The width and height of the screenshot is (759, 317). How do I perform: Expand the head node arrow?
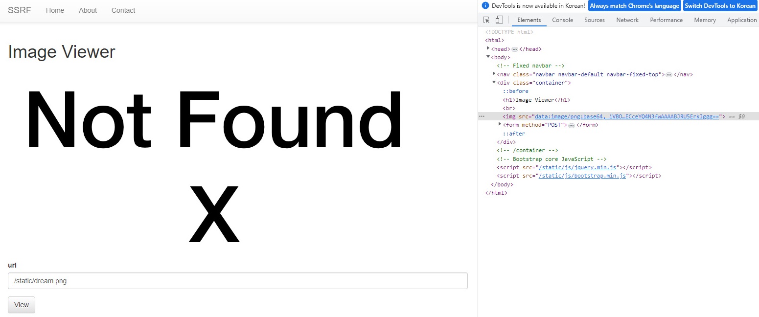[488, 48]
